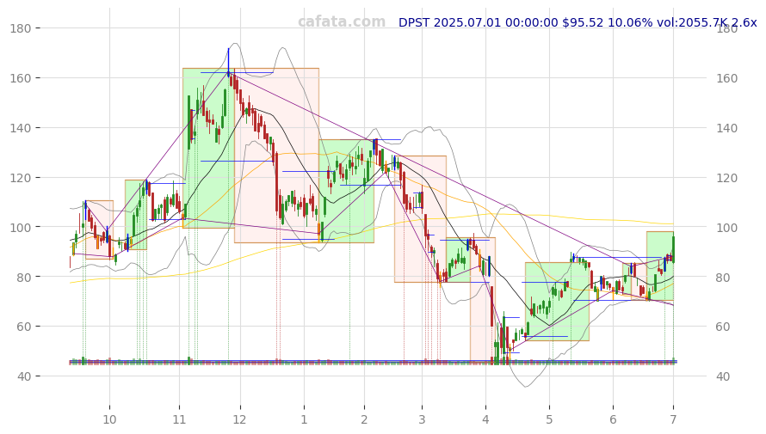Click the DPST 2025.07.01 chart title text
Viewport: 766px width, 434px height.
(x=578, y=22)
